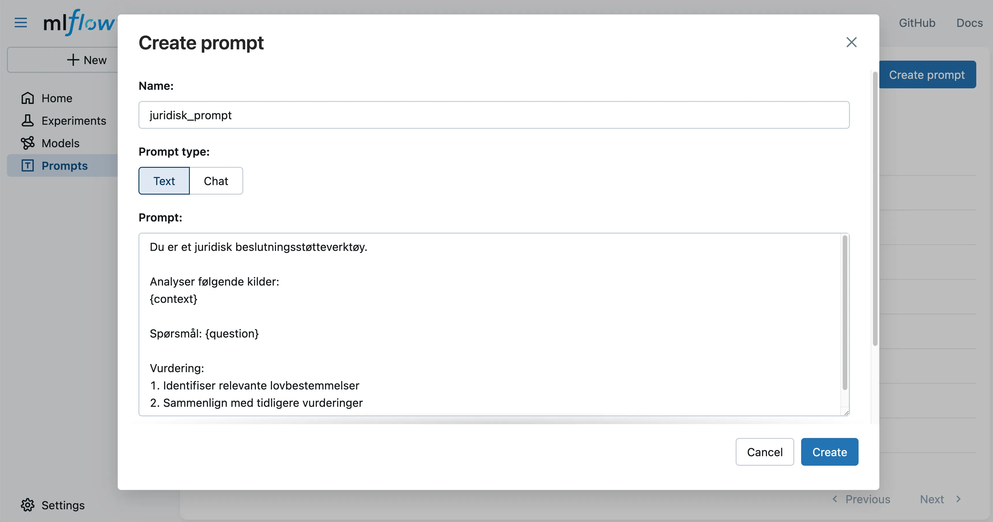
Task: Click Create to save the prompt
Action: (829, 452)
